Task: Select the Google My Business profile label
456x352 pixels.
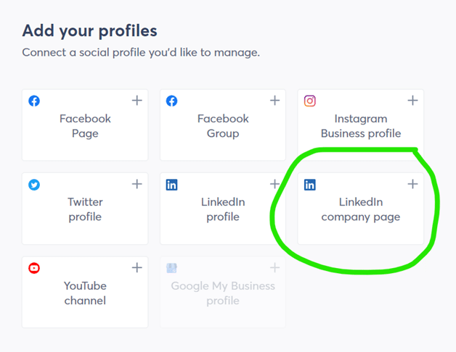Action: (223, 293)
